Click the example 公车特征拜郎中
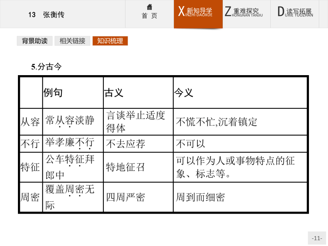Screen dimensions: 328x246 [70, 167]
